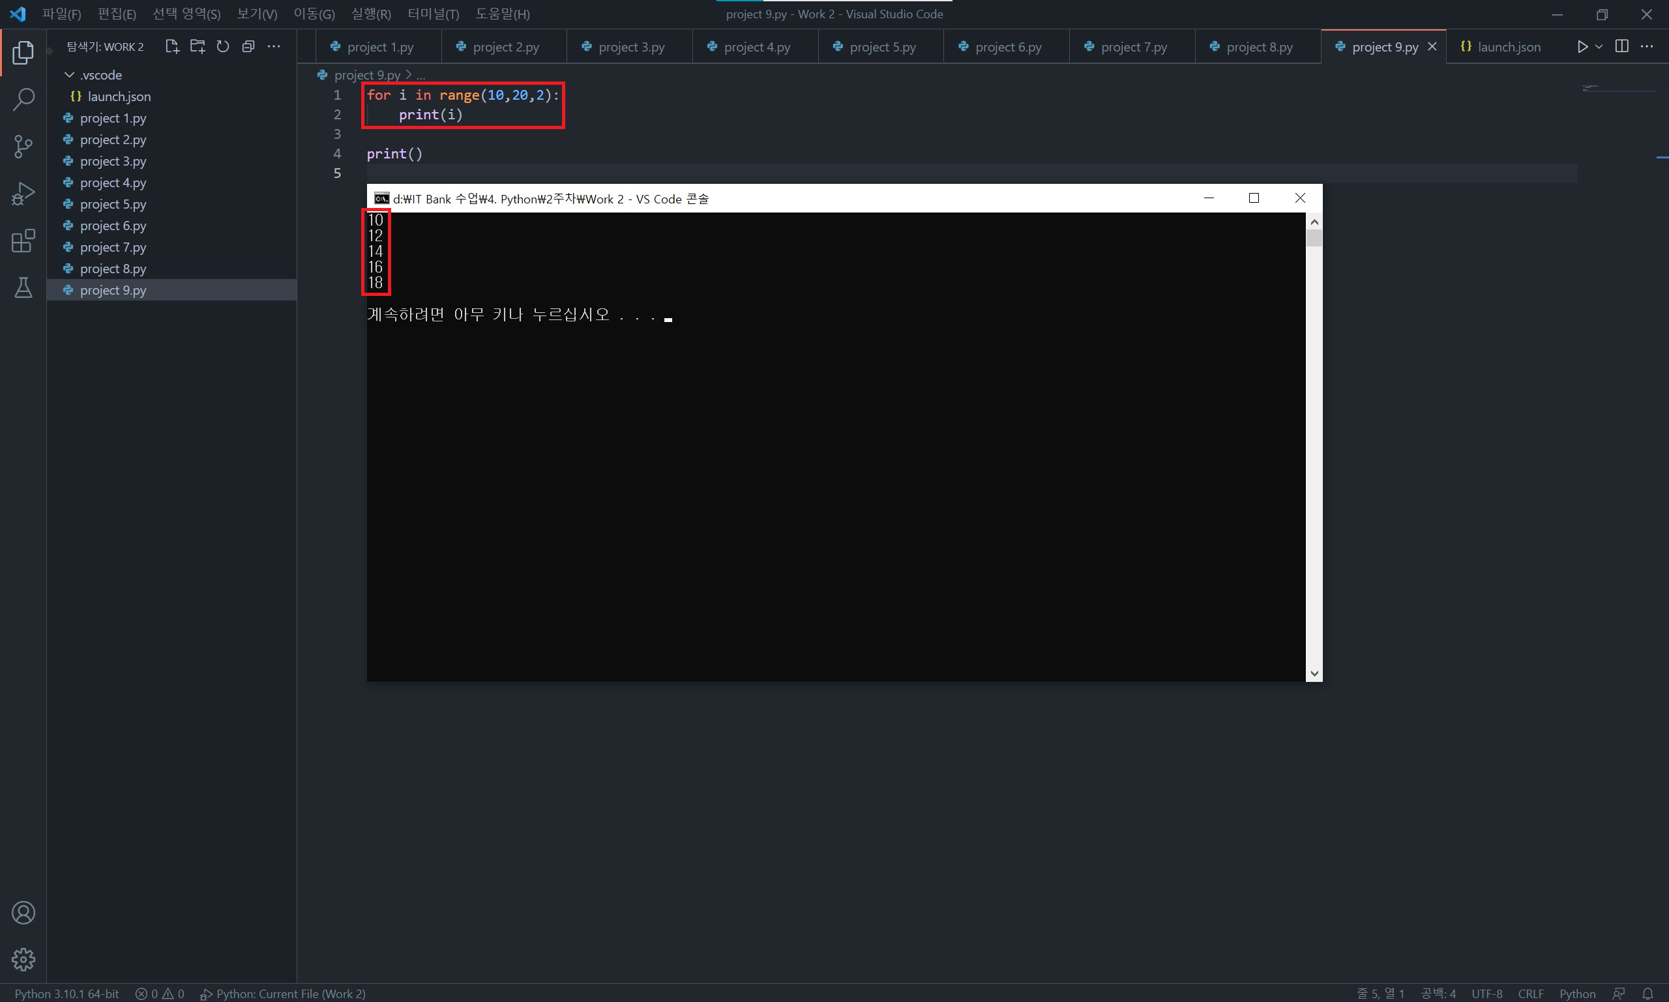Open the Source Control view
Viewport: 1669px width, 1002px height.
click(x=23, y=147)
